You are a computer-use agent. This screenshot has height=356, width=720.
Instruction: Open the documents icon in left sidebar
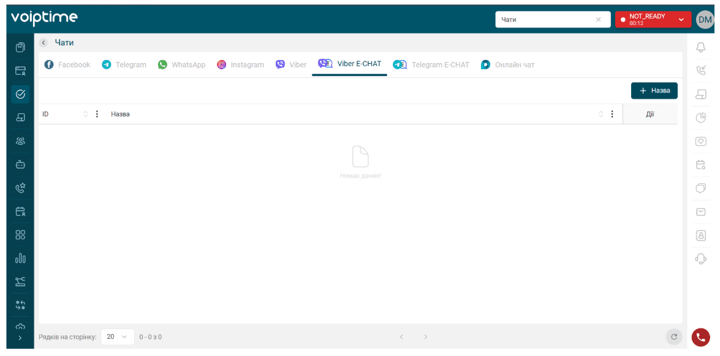pos(20,47)
